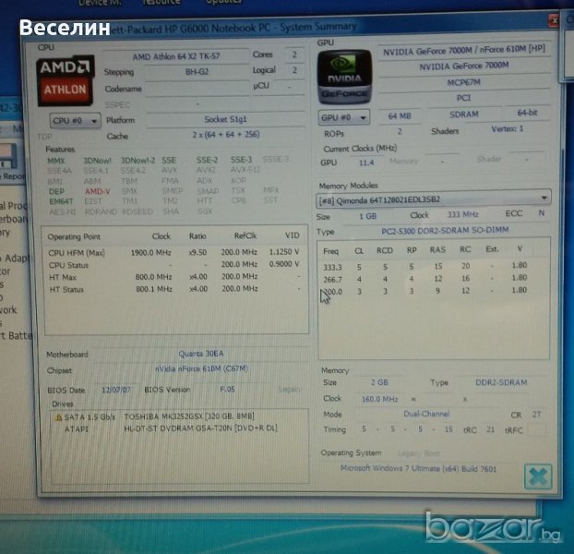
Task: Click the SSE-3 feature label
Action: pos(241,160)
